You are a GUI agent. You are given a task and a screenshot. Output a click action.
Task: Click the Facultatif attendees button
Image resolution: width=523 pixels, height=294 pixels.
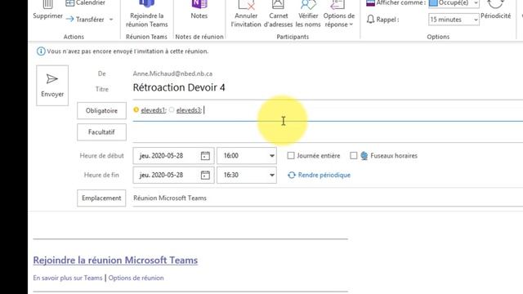point(101,132)
